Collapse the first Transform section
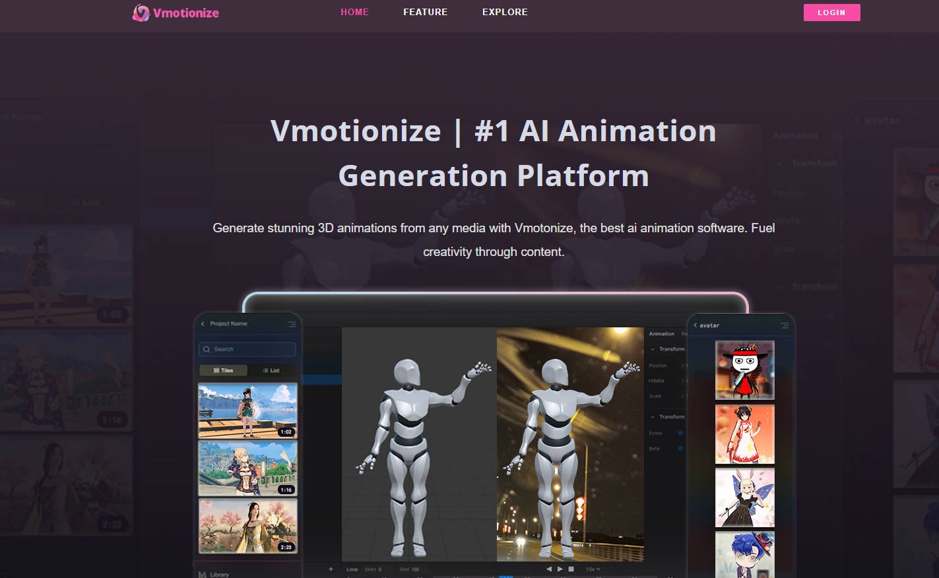 click(x=653, y=348)
